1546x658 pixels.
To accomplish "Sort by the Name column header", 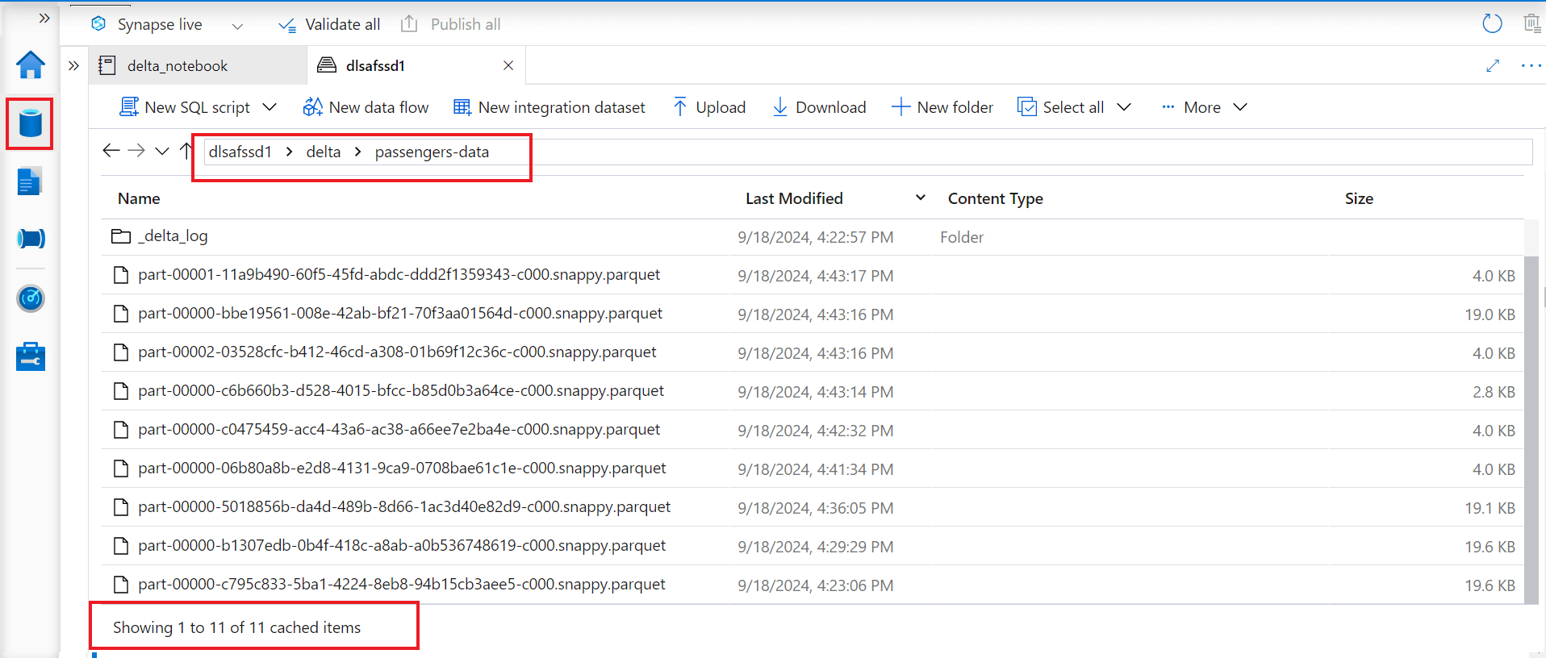I will click(139, 198).
